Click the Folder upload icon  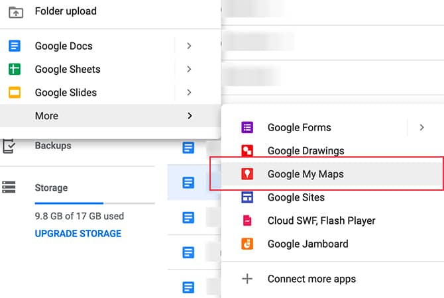(16, 12)
